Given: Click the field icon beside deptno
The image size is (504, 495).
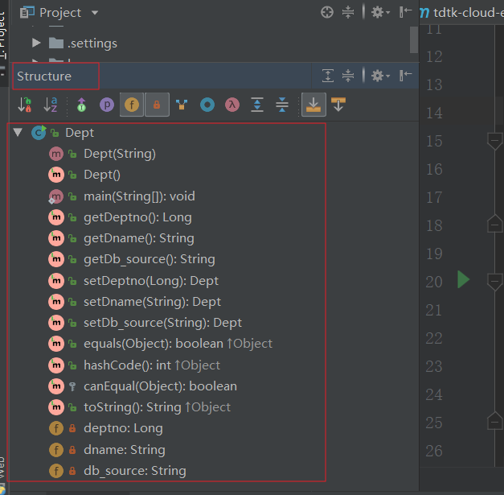Looking at the screenshot, I should point(56,428).
